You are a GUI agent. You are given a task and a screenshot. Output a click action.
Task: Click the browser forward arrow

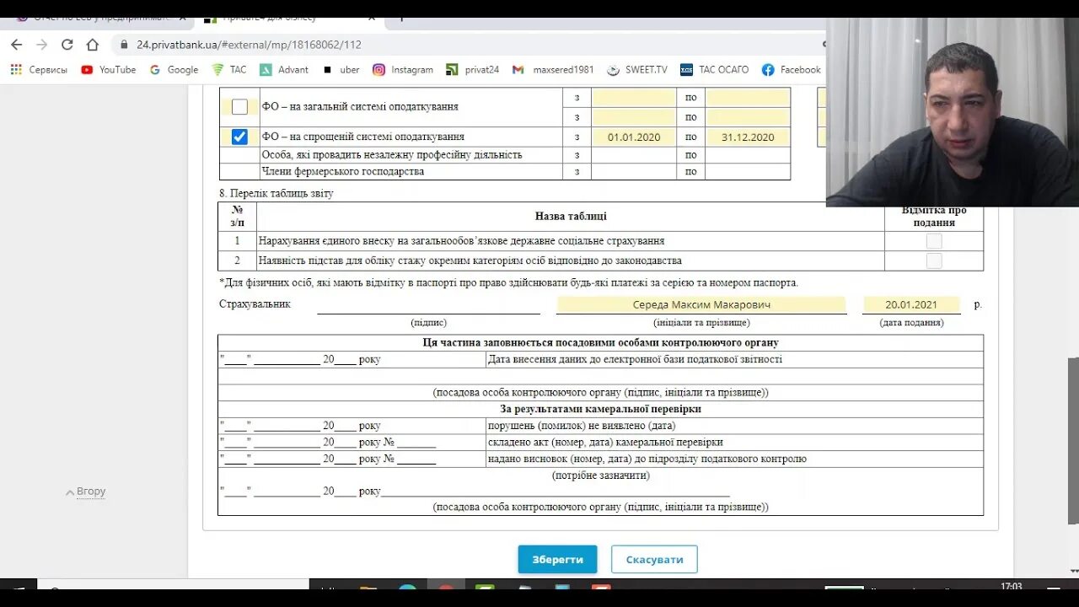click(x=42, y=45)
